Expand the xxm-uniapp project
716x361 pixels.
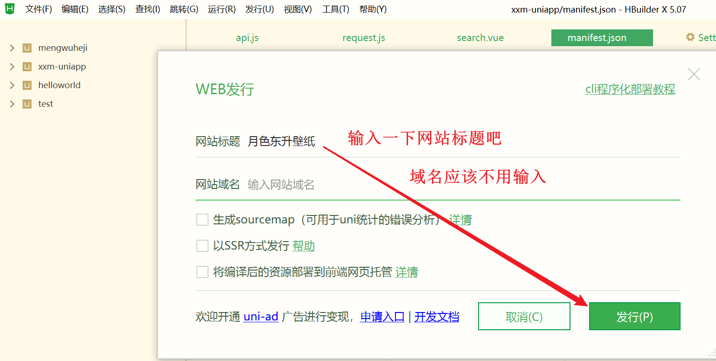point(12,67)
